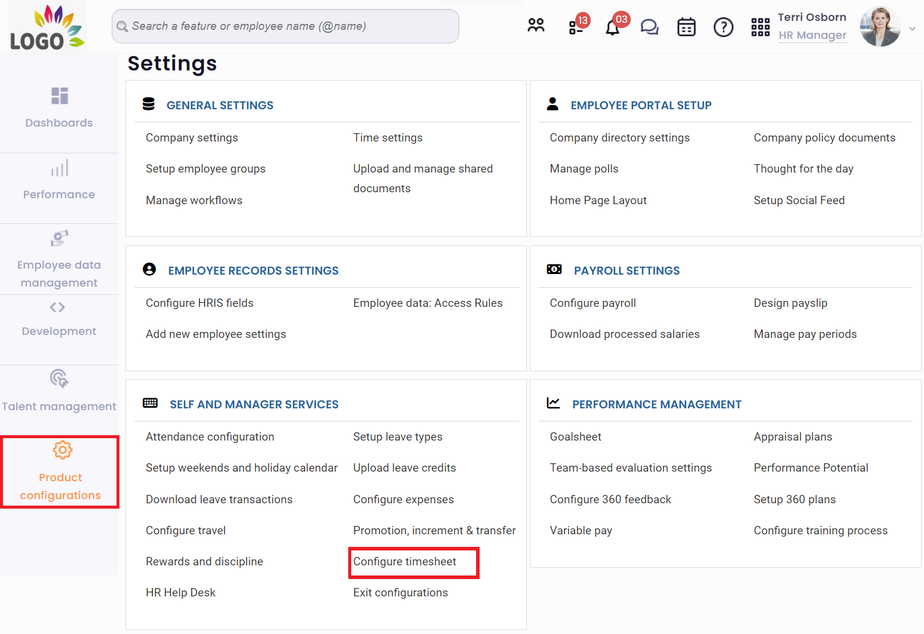
Task: Open Product configurations from the sidebar
Action: 60,472
